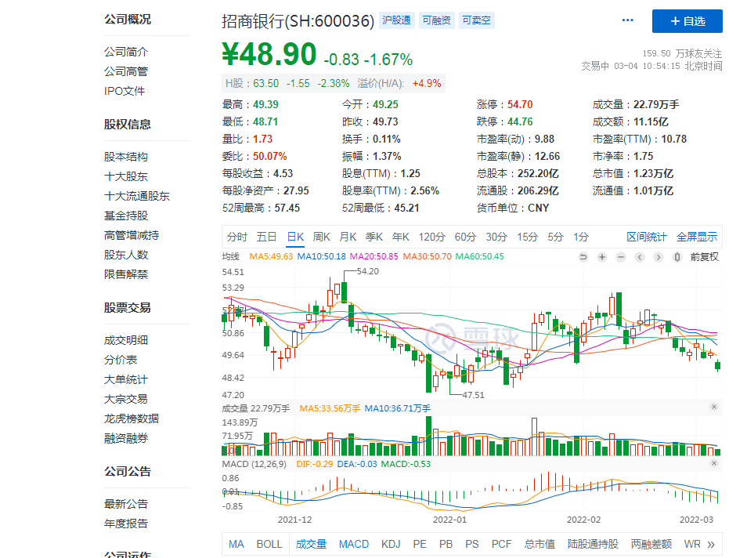
Task: Open 十大股东 sidebar link
Action: coord(126,176)
